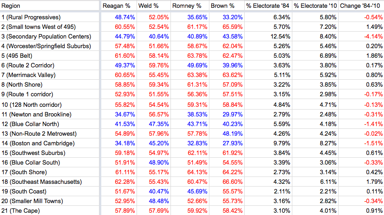The image size is (384, 215).
Task: Select the Reagan % column header
Action: pos(116,6)
